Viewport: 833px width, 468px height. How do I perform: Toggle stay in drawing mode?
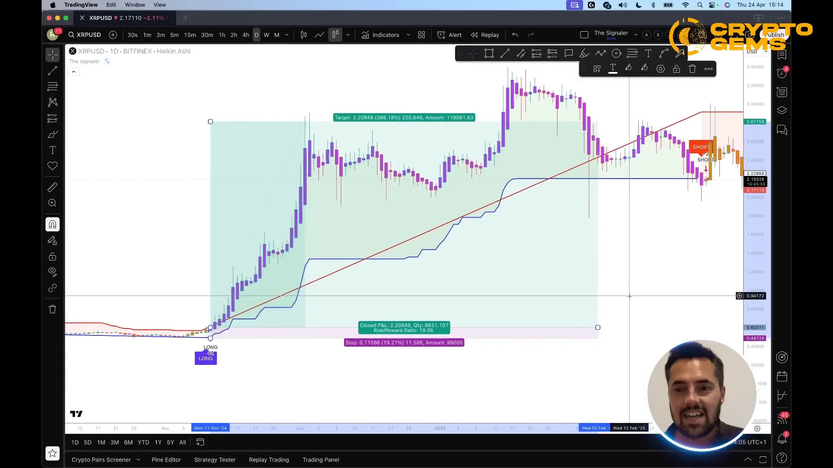[52, 240]
